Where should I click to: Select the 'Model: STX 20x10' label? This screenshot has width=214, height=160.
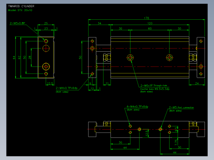click(20, 10)
